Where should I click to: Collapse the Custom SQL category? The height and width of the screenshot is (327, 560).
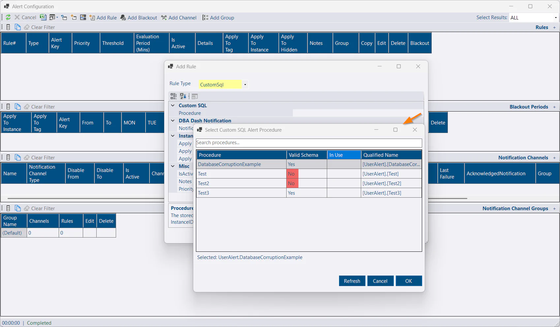pos(173,106)
